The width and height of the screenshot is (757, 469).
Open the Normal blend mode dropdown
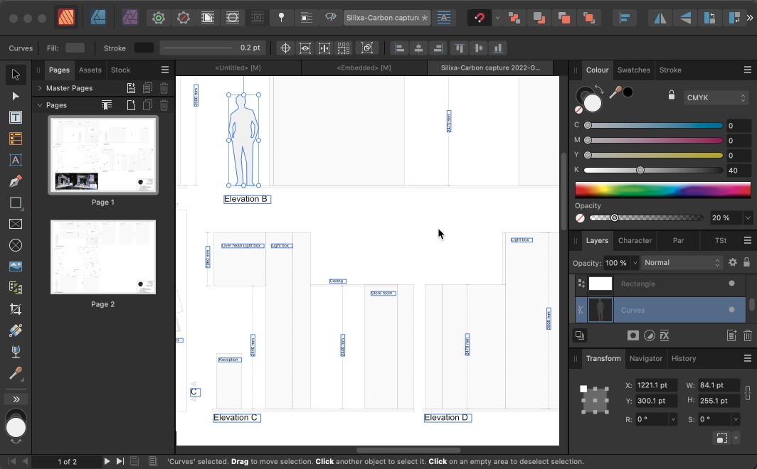pos(681,262)
